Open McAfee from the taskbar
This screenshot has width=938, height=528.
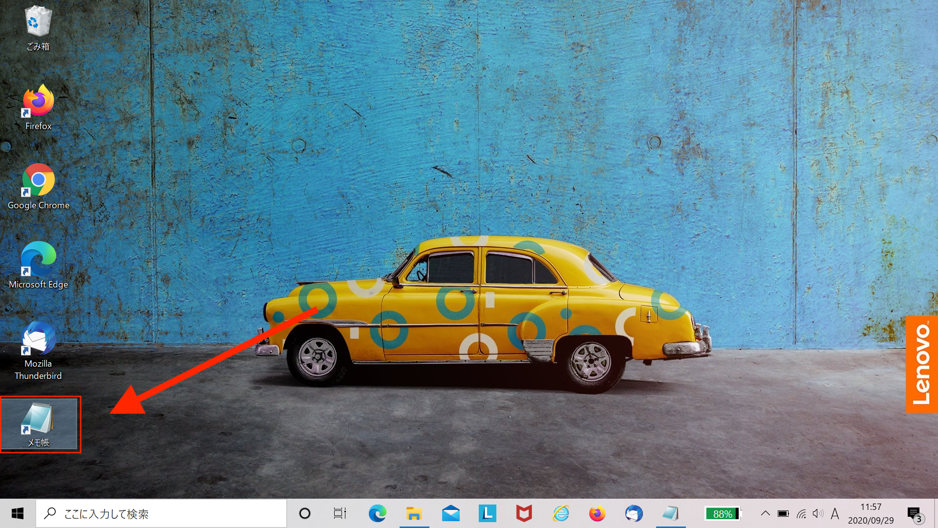click(524, 513)
